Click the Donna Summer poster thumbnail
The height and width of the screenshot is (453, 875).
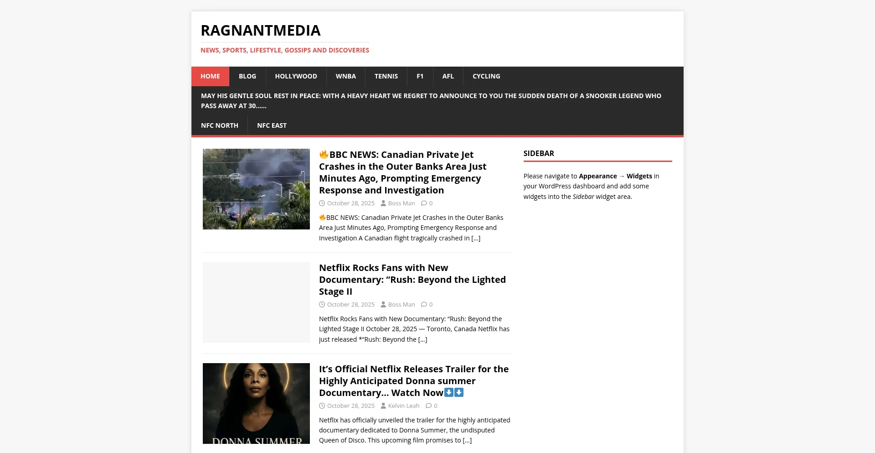pos(256,403)
